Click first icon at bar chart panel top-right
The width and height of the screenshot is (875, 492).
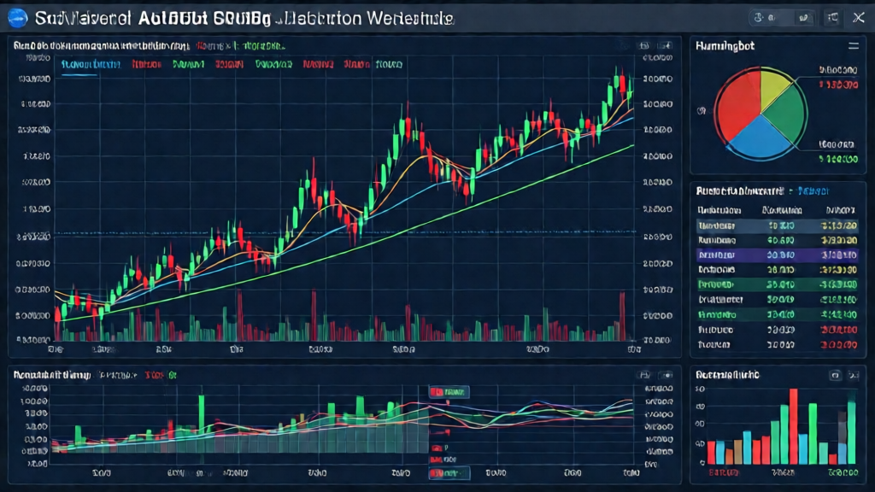pos(834,375)
